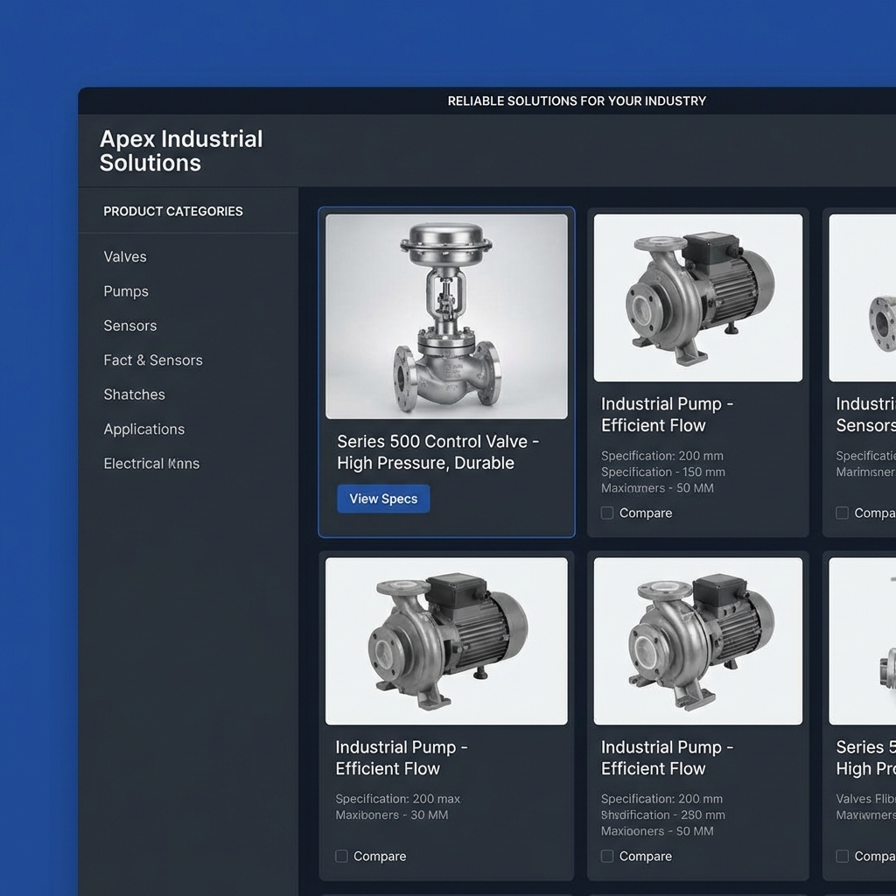This screenshot has width=896, height=896.
Task: Check Compare on the Industrial Sensors card
Action: pos(842,513)
